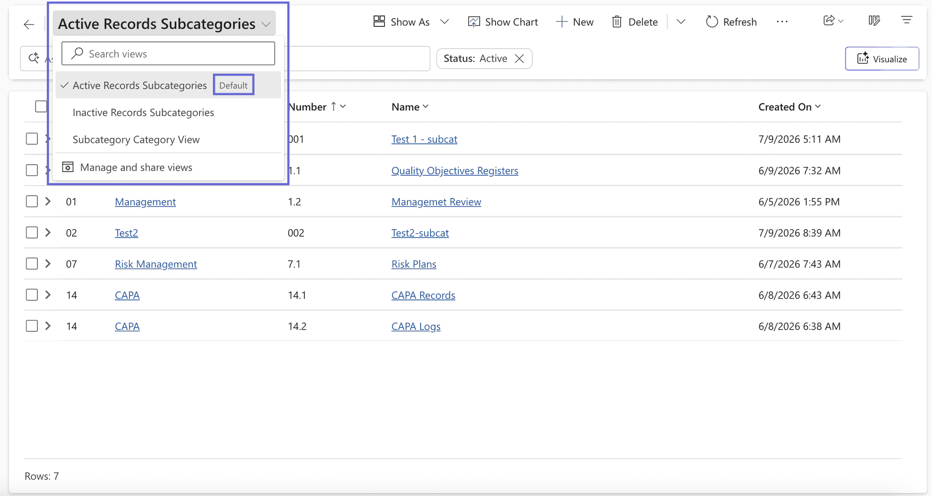The width and height of the screenshot is (932, 496).
Task: Open Manage and share views
Action: point(136,167)
